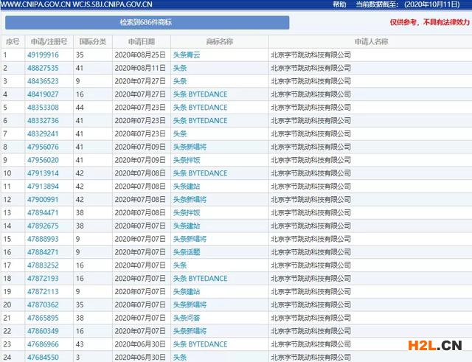
Task: Open registration number 48827535
Action: pyautogui.click(x=43, y=68)
